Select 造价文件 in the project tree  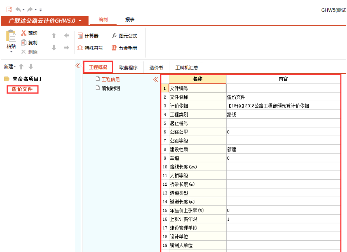22,89
